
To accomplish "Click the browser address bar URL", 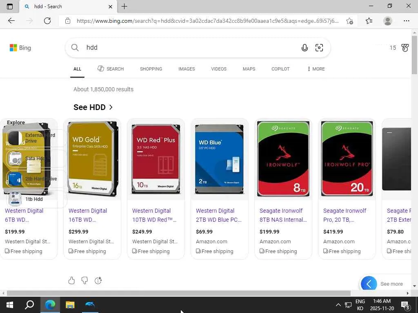I will (207, 21).
